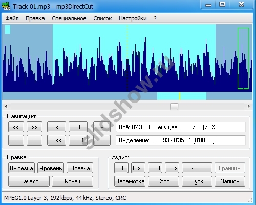Click the '>>>' fast forward navigation button

pos(34,140)
